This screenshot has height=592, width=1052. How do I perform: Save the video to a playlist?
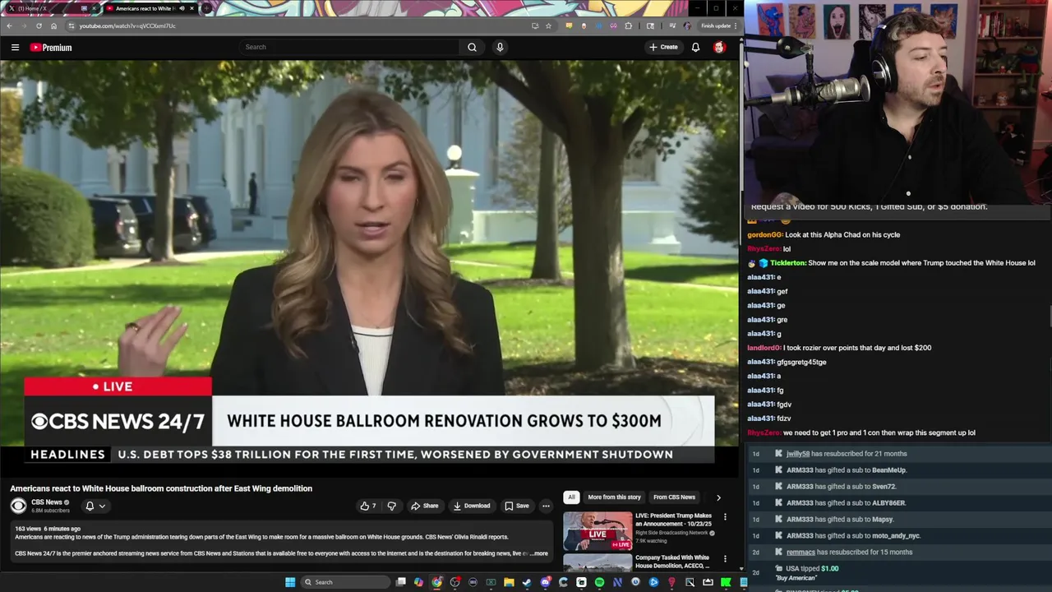(517, 506)
